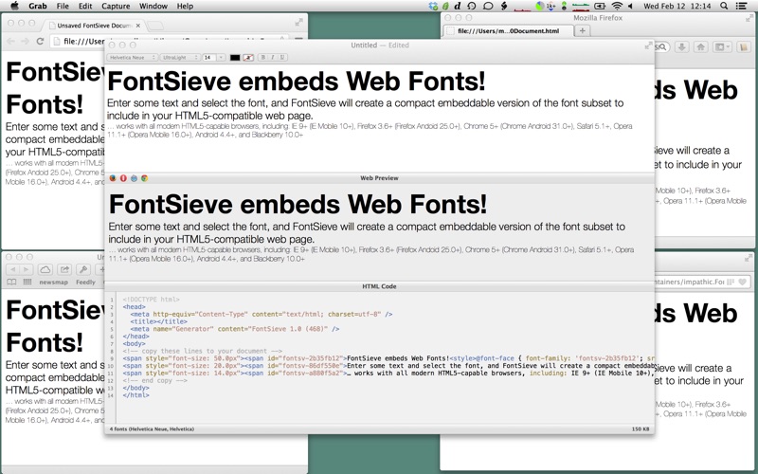The height and width of the screenshot is (474, 758).
Task: Go forward in the Chrome window
Action: 26,41
